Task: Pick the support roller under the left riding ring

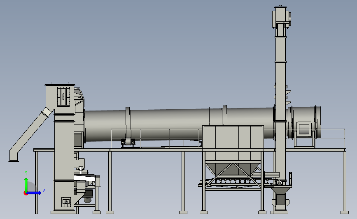Action: [x=128, y=143]
